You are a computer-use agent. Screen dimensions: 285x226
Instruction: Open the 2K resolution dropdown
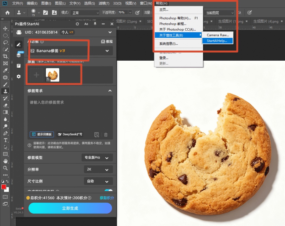(98, 169)
